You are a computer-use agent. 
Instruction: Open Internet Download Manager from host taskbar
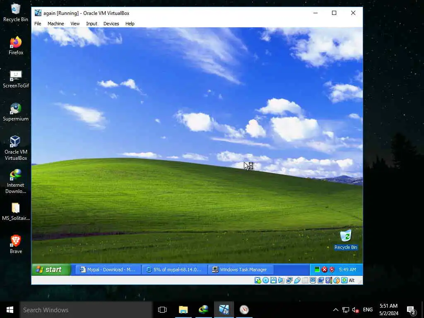click(x=203, y=310)
